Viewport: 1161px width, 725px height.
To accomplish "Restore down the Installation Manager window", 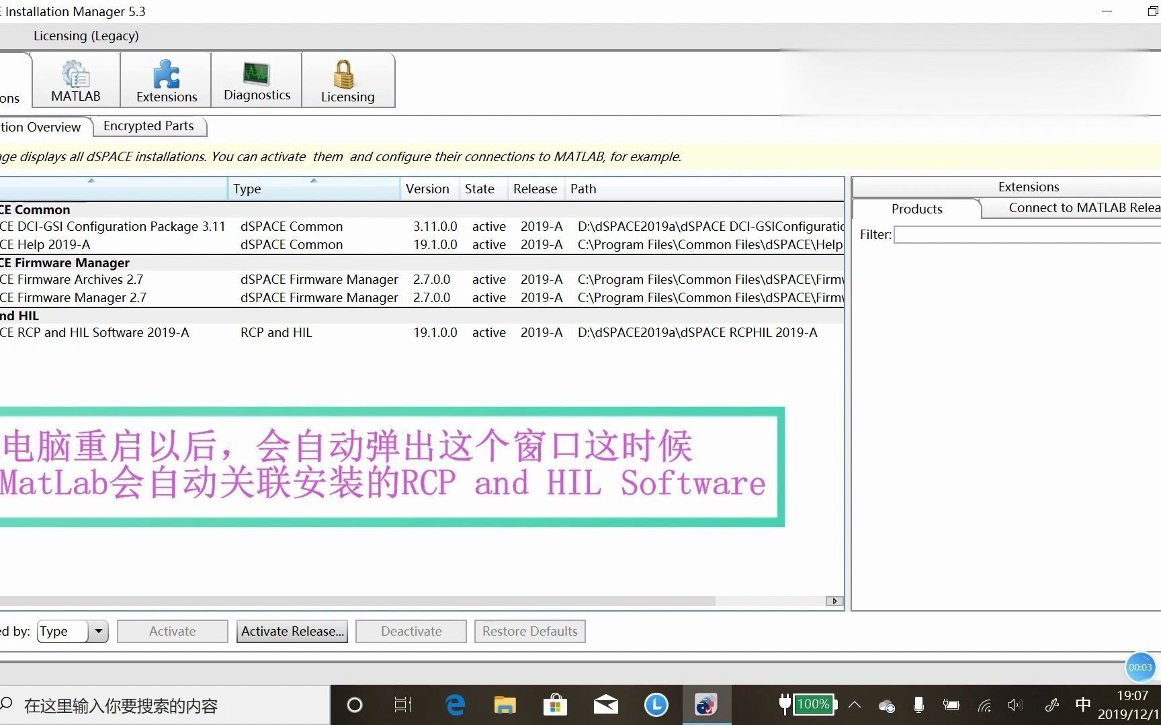I will (1152, 11).
